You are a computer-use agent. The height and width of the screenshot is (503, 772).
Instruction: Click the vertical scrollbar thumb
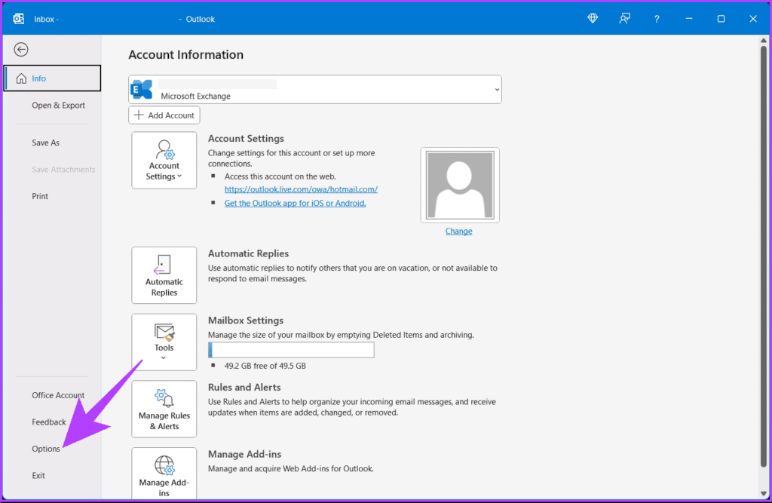pos(764,256)
